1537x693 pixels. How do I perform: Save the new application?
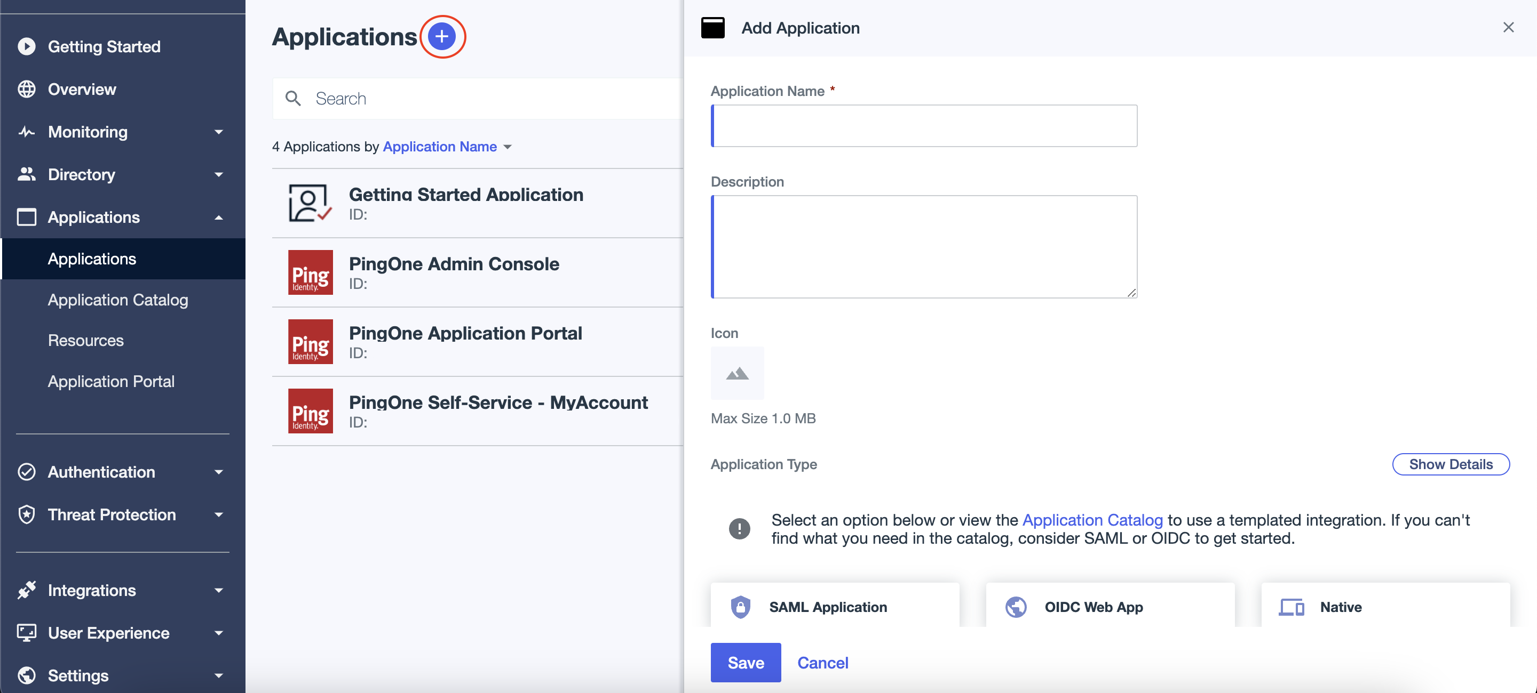(x=745, y=662)
